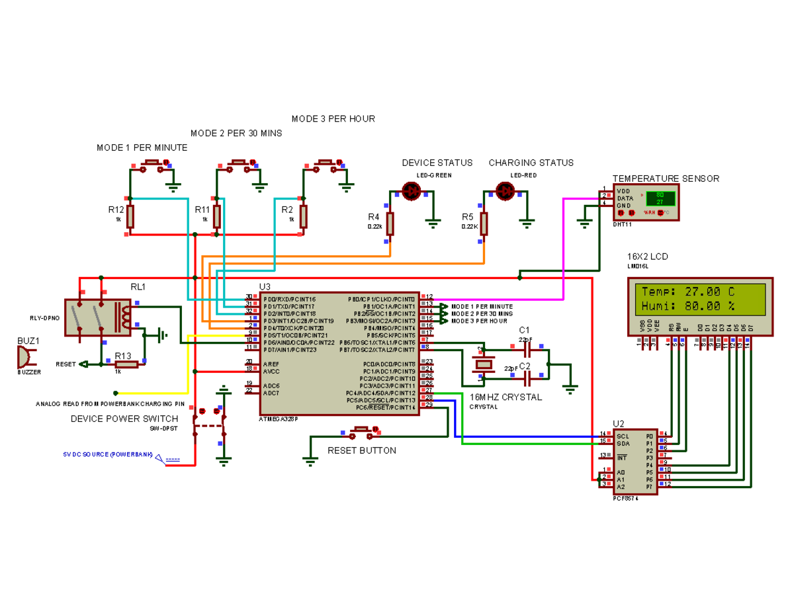The width and height of the screenshot is (794, 613).
Task: Select the 16 MHz crystal symbol
Action: 484,363
